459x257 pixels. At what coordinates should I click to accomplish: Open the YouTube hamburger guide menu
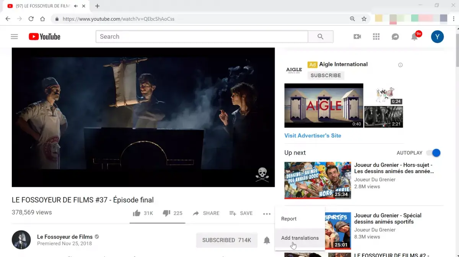(x=14, y=37)
